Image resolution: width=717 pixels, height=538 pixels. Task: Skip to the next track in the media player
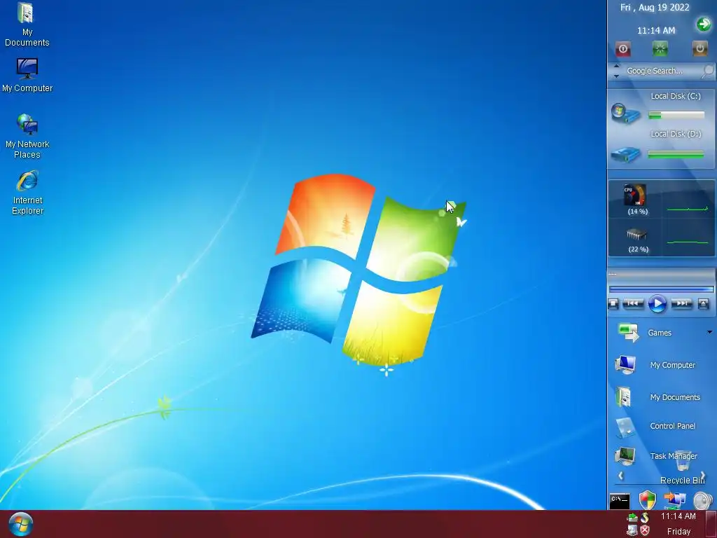pyautogui.click(x=681, y=303)
